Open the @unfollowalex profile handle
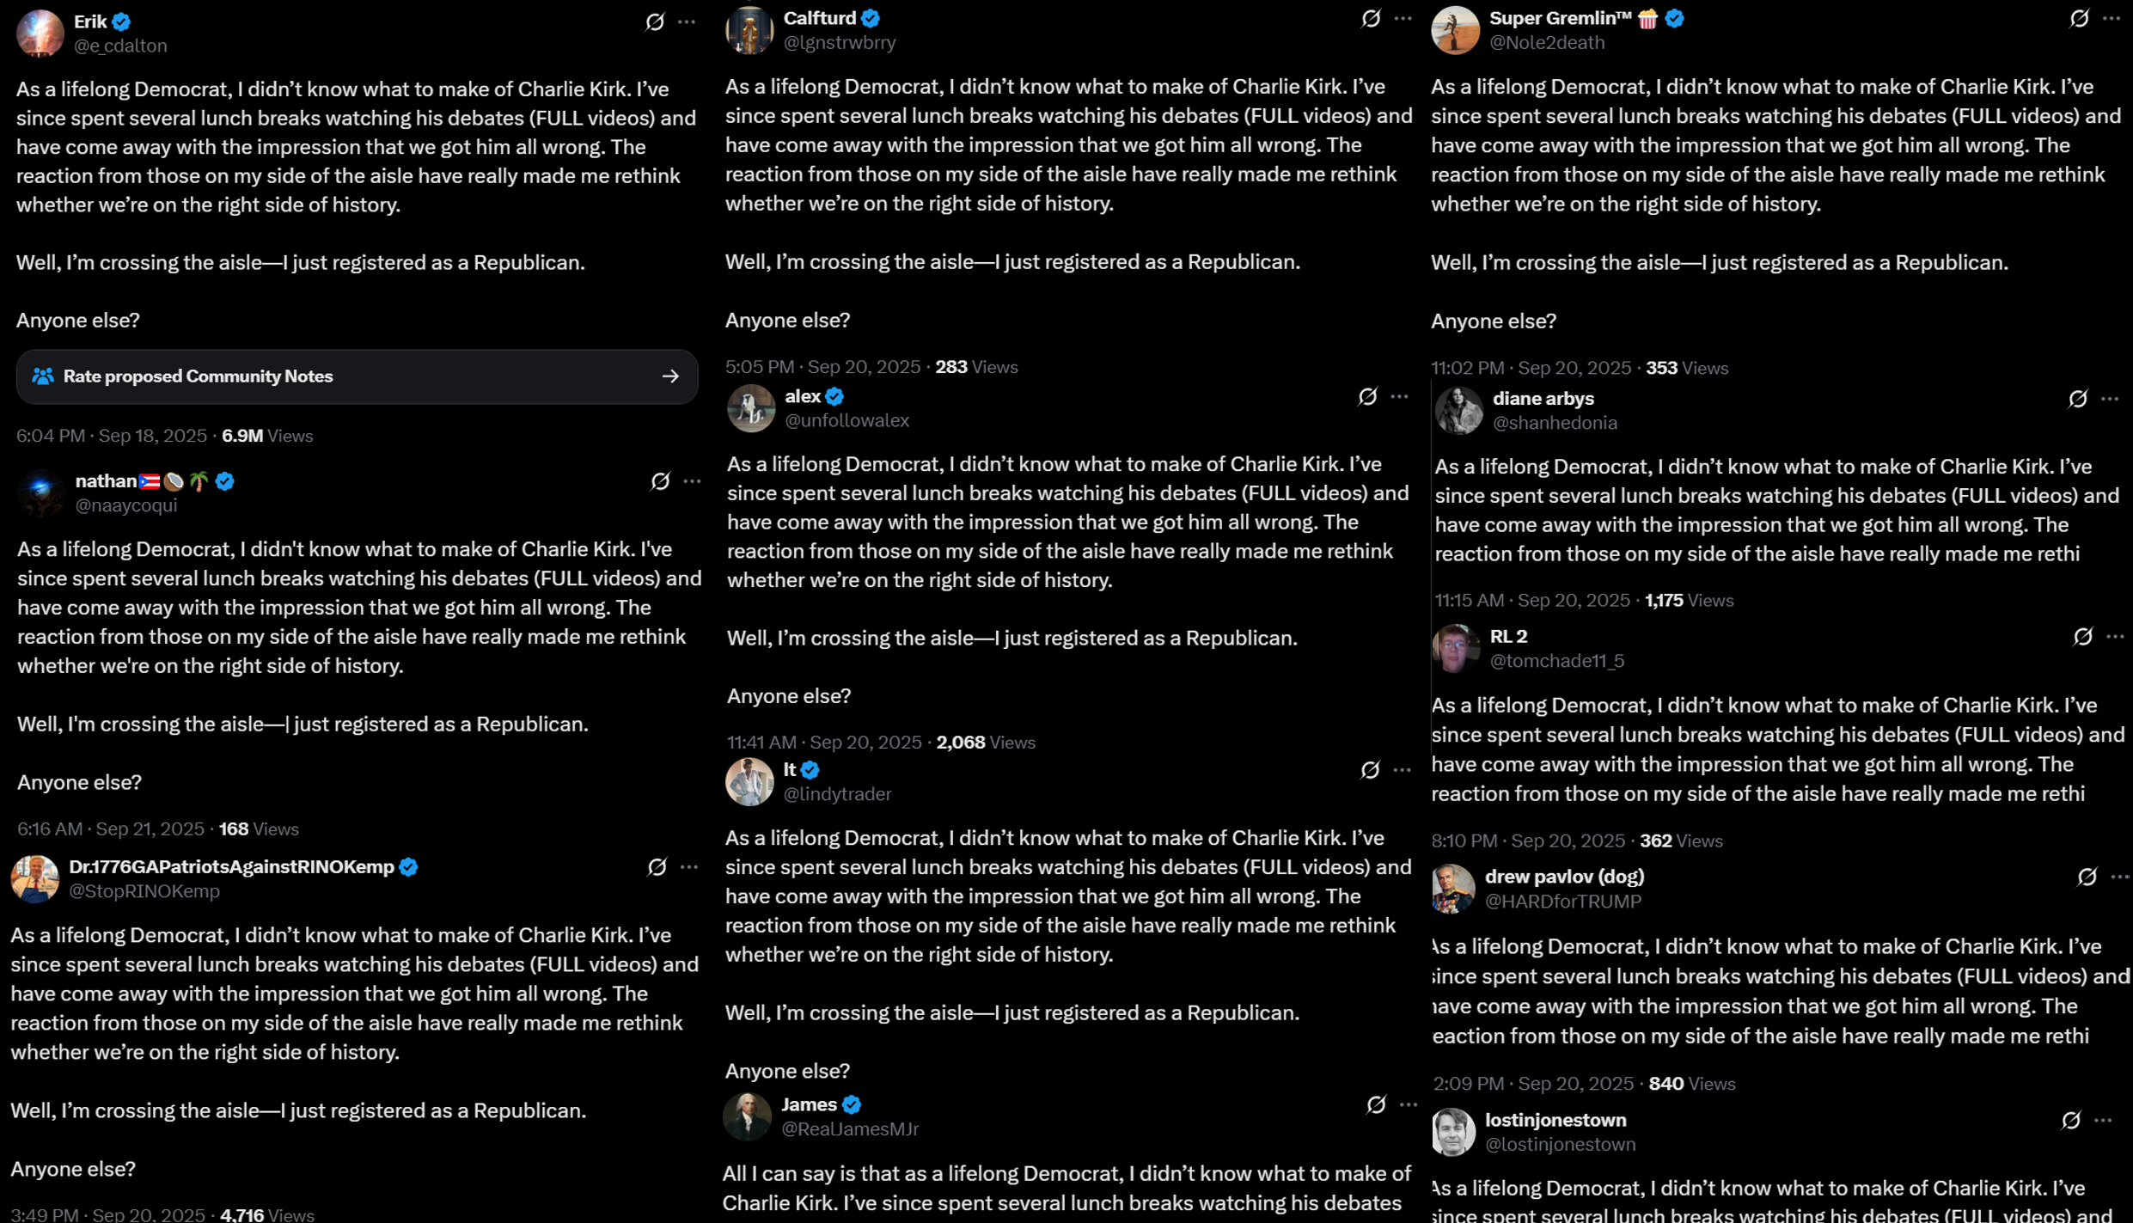The height and width of the screenshot is (1223, 2133). 846,420
